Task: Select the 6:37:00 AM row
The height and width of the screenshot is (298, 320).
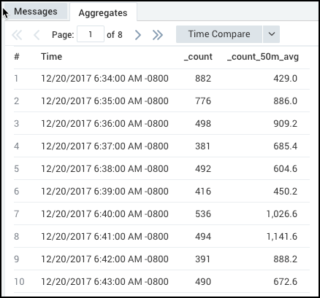Action: pyautogui.click(x=161, y=146)
